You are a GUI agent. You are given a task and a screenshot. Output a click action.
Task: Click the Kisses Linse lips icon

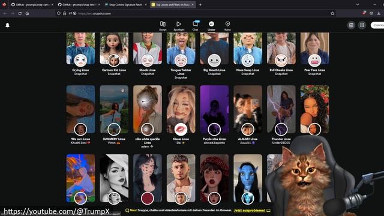coord(181,130)
